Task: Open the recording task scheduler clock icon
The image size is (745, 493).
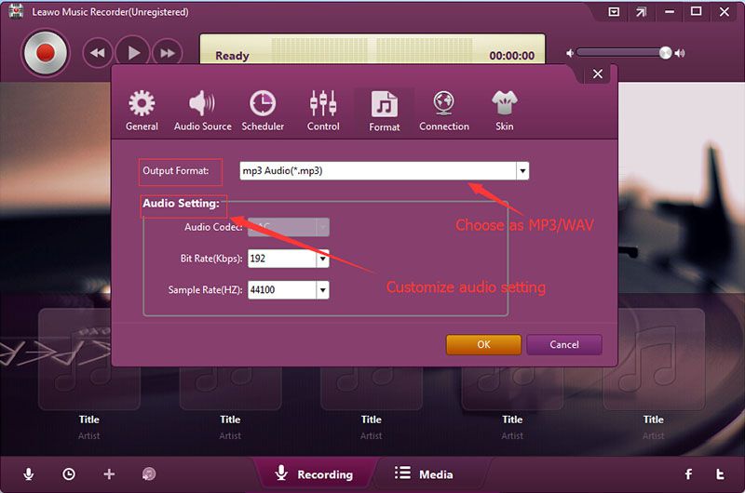Action: [x=69, y=474]
